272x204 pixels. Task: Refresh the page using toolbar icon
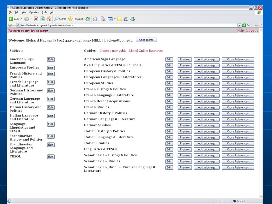(42, 19)
